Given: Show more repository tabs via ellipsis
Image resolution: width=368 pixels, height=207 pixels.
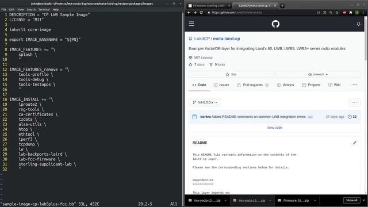Looking at the screenshot, I should pyautogui.click(x=355, y=85).
